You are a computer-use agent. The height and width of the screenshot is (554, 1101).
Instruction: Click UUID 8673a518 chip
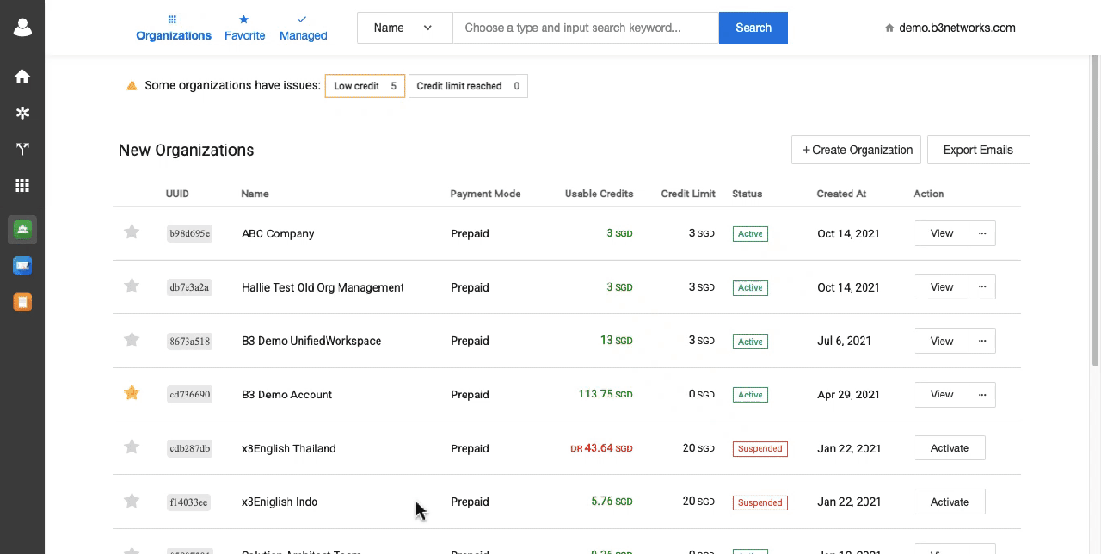pyautogui.click(x=189, y=341)
